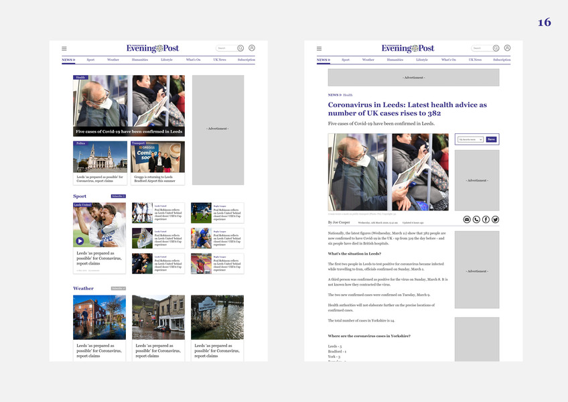Click article main commuter photo
The width and height of the screenshot is (568, 402).
coord(388,172)
